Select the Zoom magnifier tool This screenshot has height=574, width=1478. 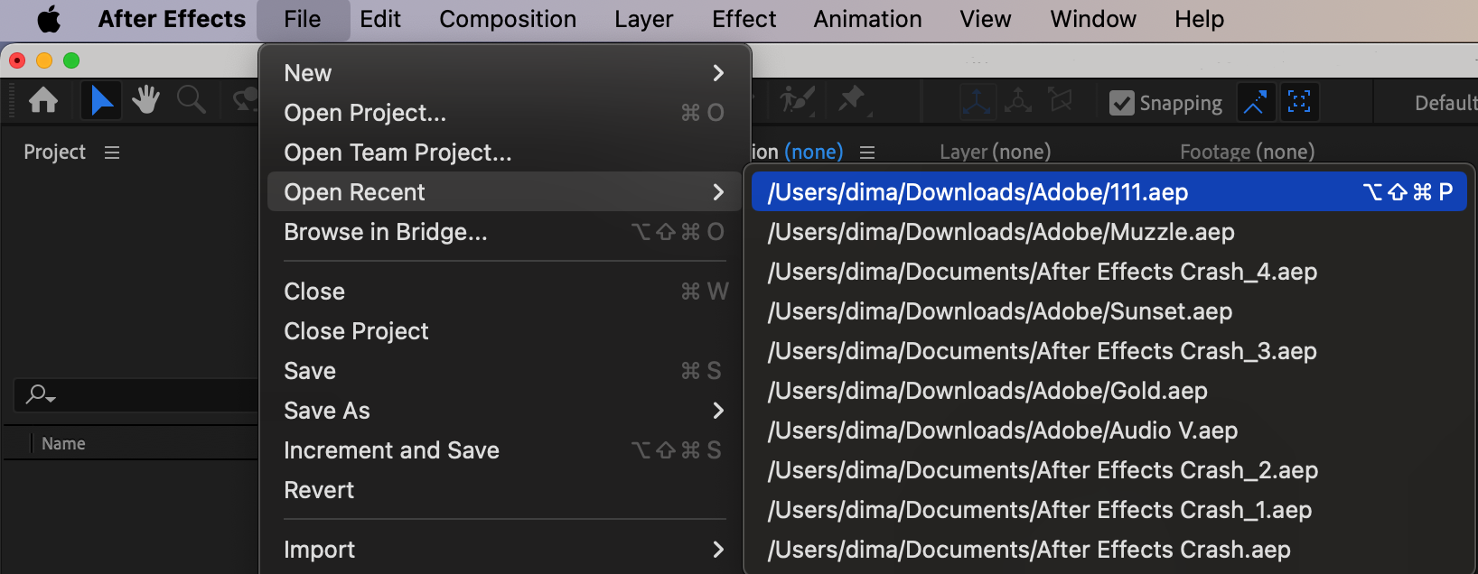tap(192, 100)
